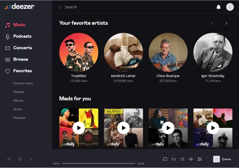Play the daily mix with Kendrick Lamar cover

(x=213, y=128)
